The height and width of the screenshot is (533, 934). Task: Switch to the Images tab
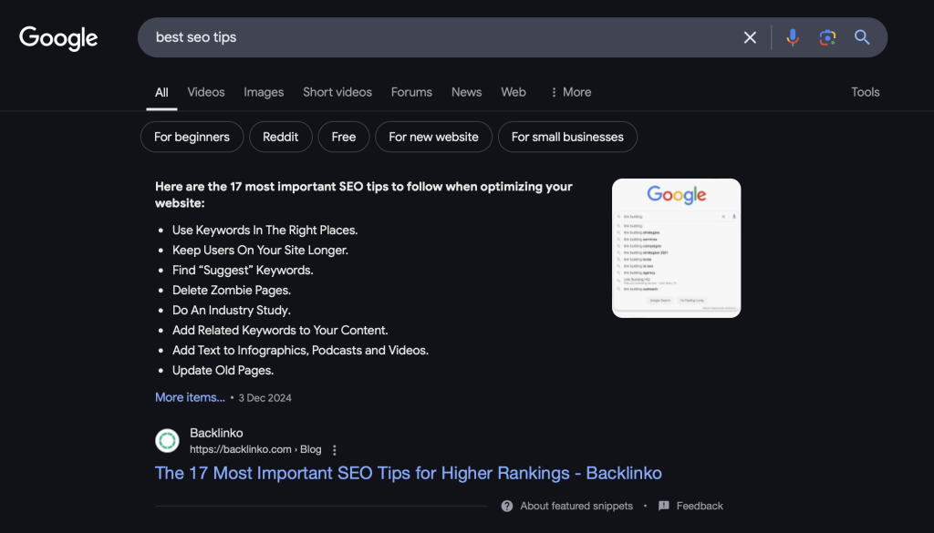pyautogui.click(x=264, y=92)
